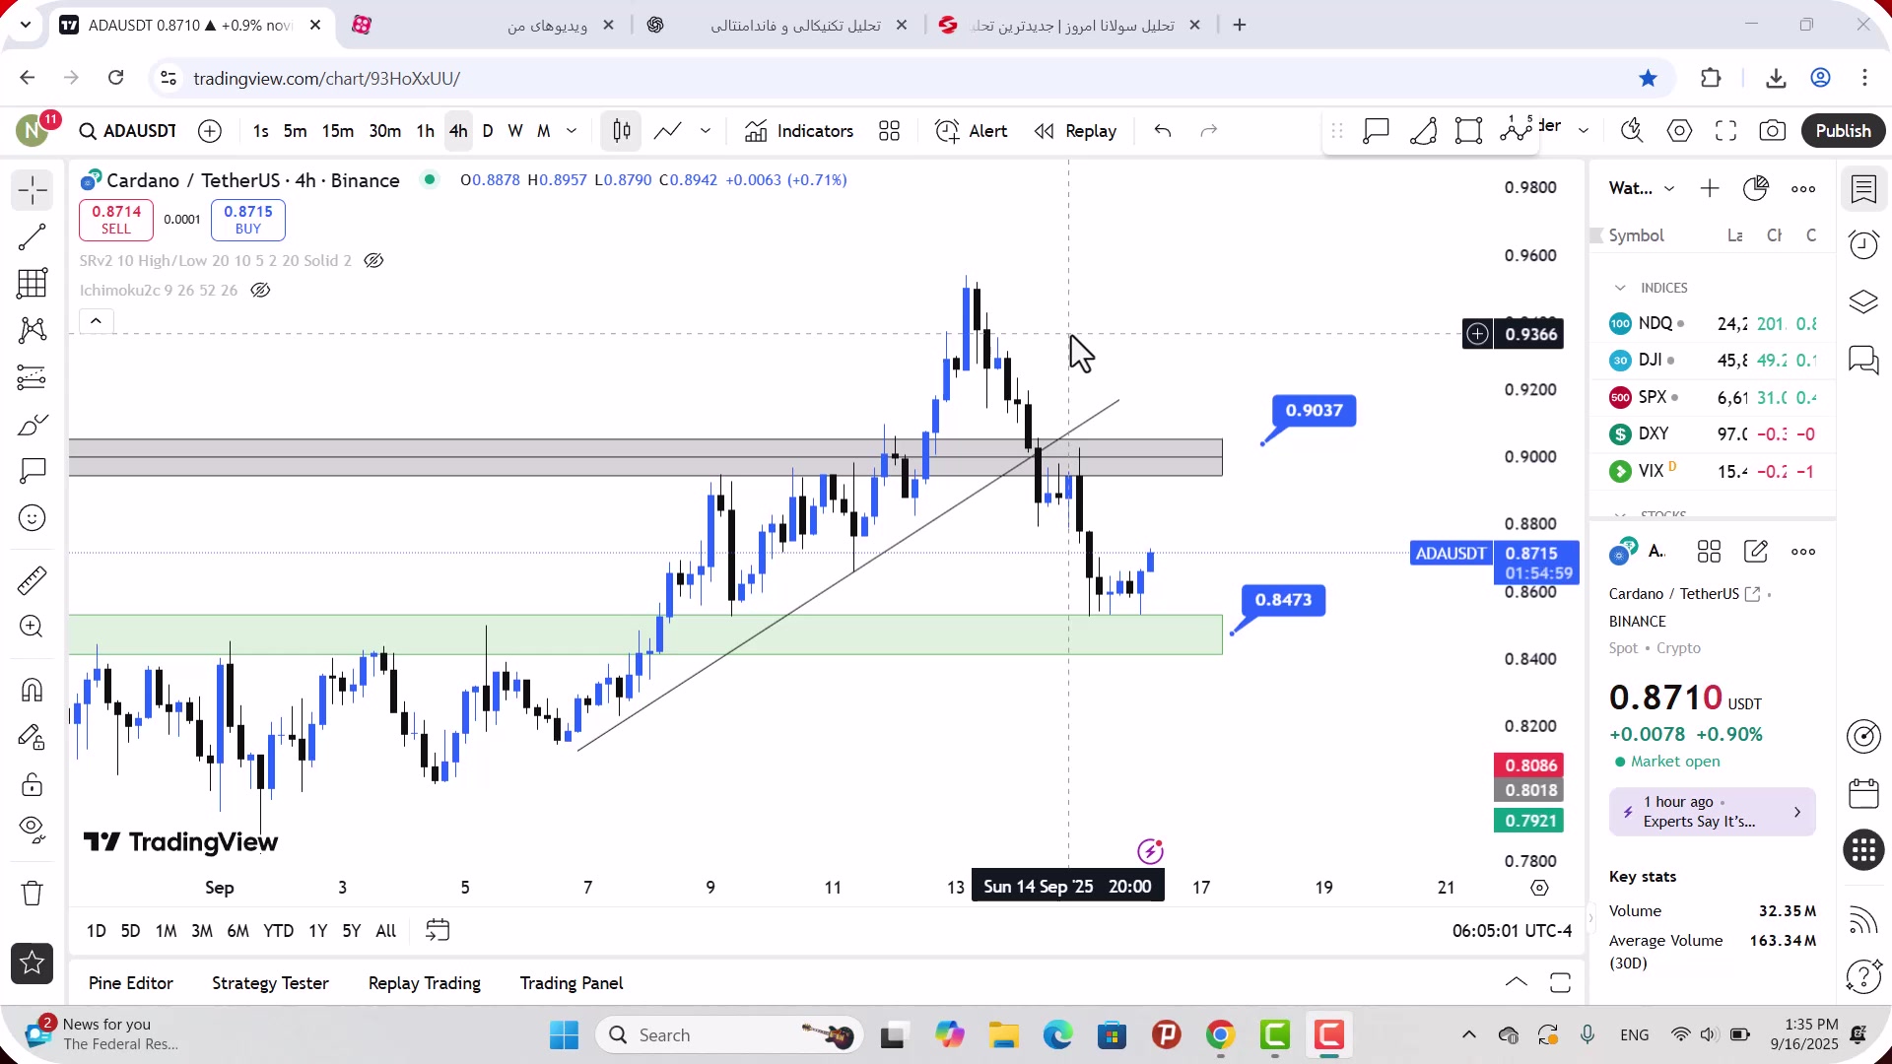This screenshot has height=1064, width=1892.
Task: Select the text annotation tool
Action: (x=33, y=471)
